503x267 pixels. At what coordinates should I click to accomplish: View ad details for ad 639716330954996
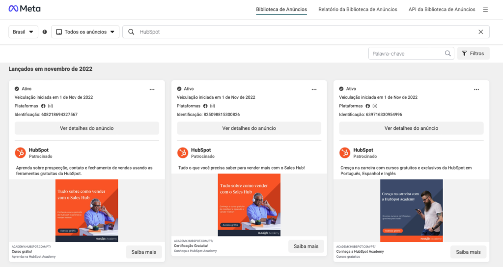point(411,128)
